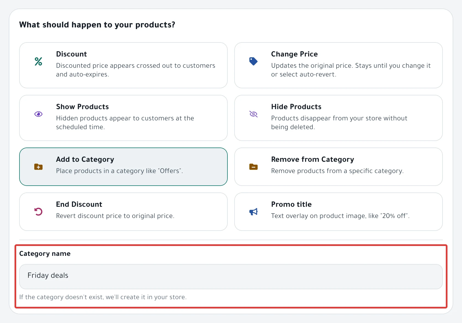Screen dimensions: 462x323
Task: Click description "Updates the original price"
Action: 351,70
